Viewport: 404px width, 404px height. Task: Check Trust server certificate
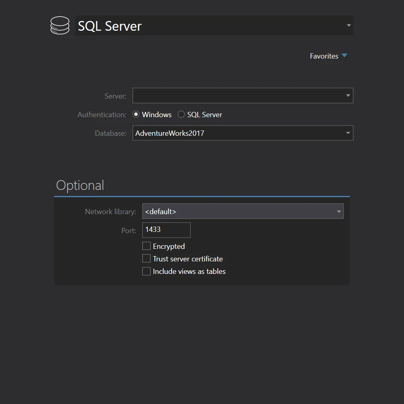(146, 259)
